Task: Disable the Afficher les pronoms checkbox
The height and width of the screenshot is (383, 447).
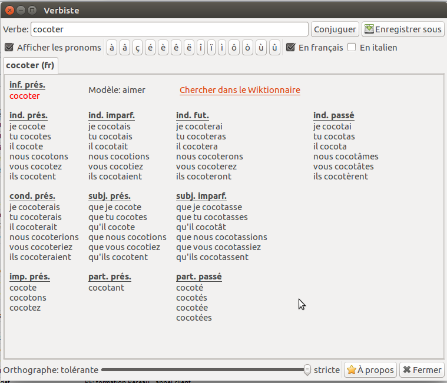Action: coord(9,48)
